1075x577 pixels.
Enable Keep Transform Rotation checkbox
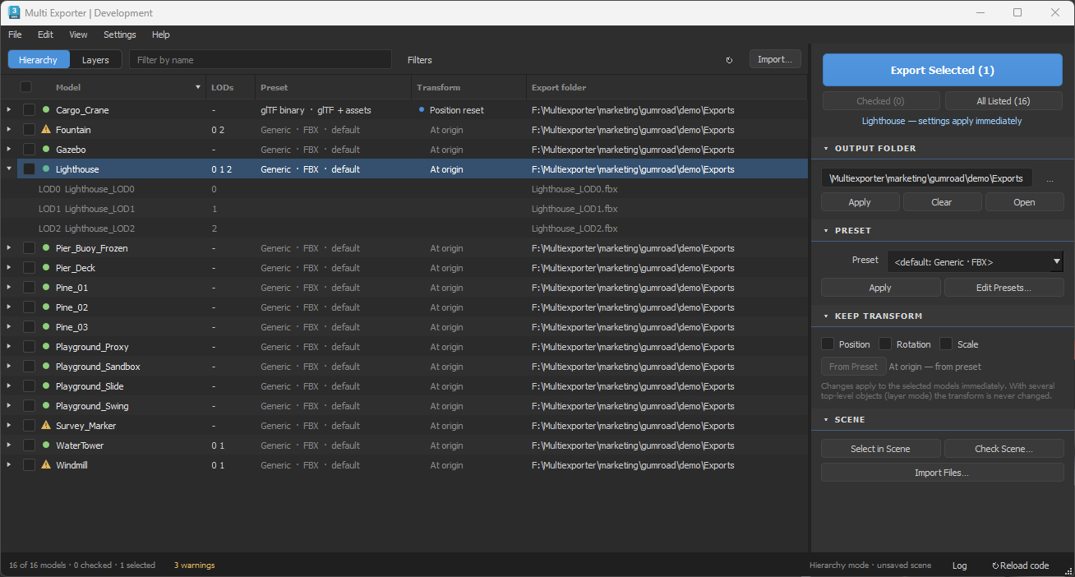885,344
